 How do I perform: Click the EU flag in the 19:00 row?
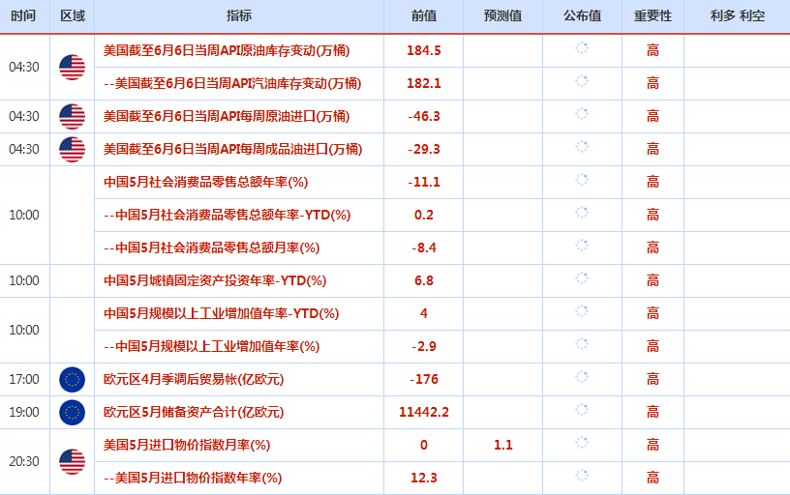72,413
